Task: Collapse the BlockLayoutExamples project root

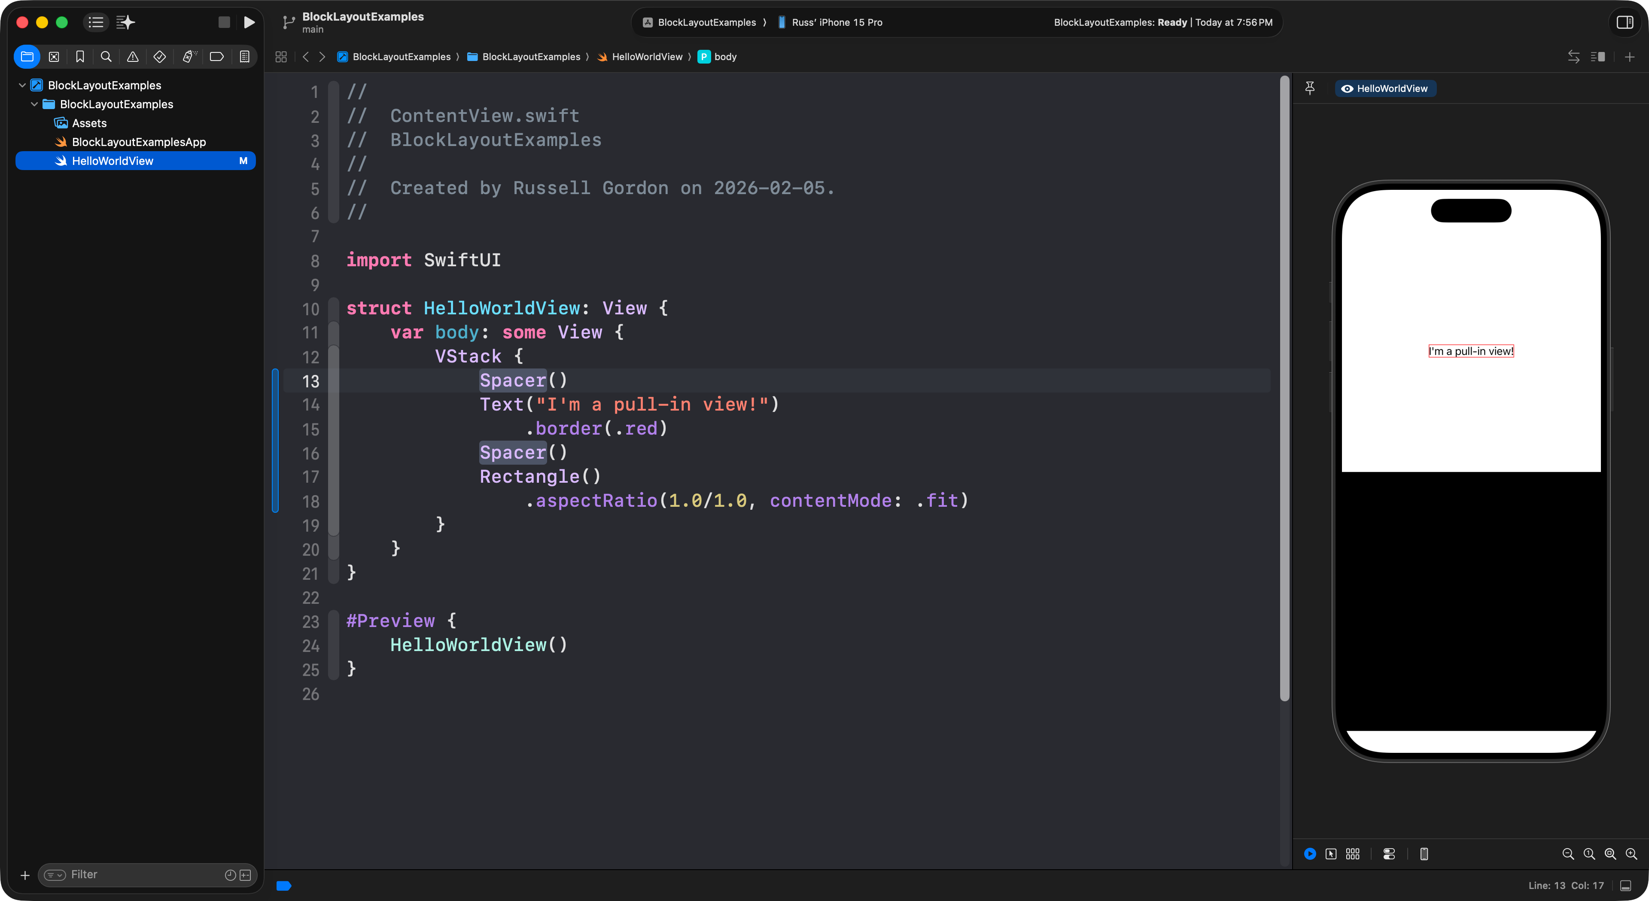Action: (x=22, y=85)
